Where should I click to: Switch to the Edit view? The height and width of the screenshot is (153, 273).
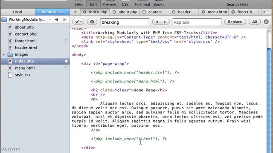coord(93,3)
